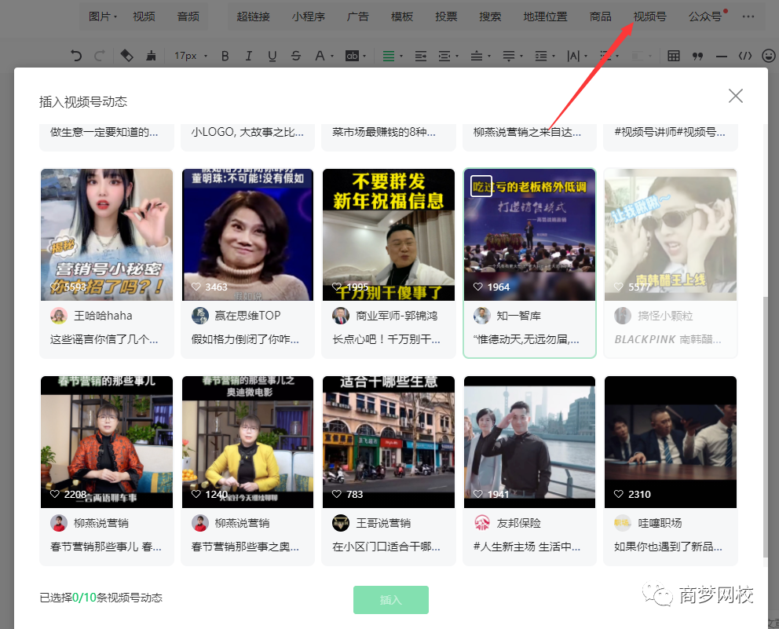Click the #视频号讲师#视频号 card title

670,132
